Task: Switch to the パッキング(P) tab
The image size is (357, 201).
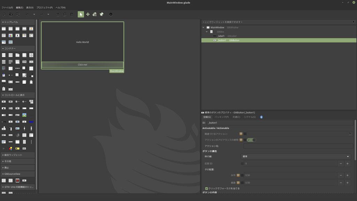Action: click(221, 117)
